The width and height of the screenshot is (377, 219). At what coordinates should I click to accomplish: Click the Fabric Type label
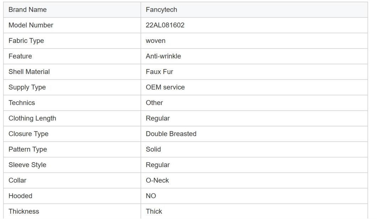pyautogui.click(x=26, y=41)
